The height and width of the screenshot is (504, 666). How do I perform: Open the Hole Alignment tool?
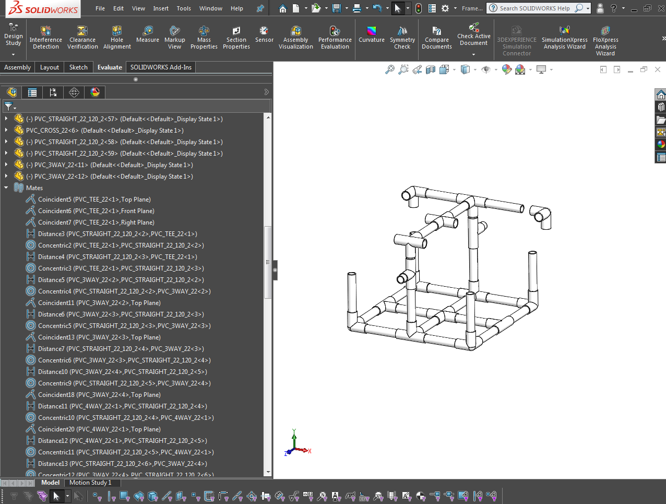(117, 38)
